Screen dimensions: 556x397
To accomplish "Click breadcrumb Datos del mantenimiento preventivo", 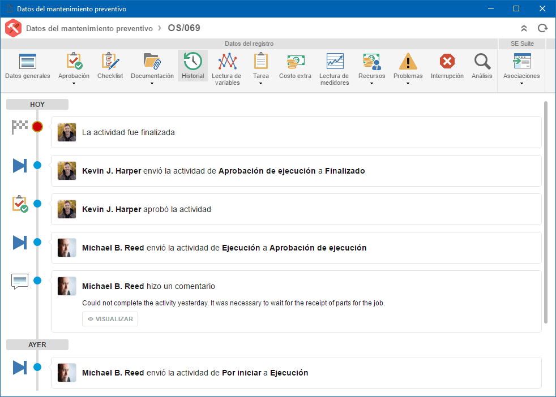I will click(89, 28).
